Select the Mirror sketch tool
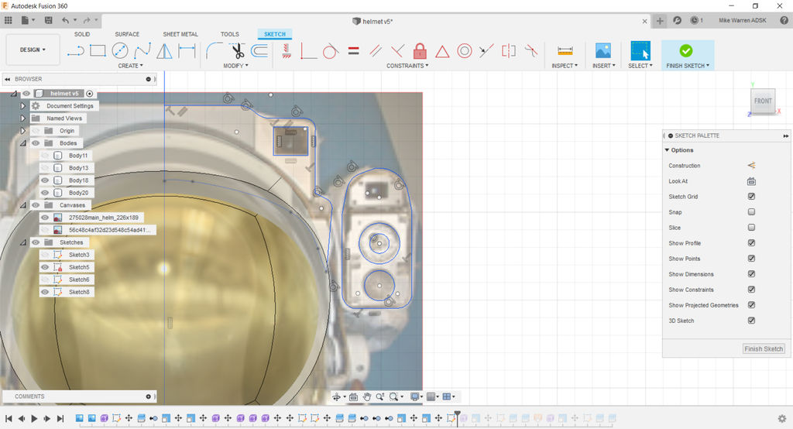 pos(164,50)
